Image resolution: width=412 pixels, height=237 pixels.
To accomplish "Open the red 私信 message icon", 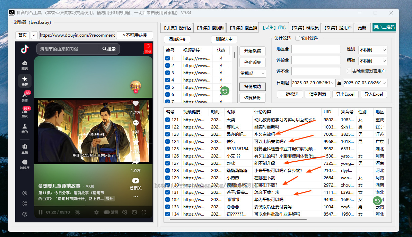I will (148, 48).
